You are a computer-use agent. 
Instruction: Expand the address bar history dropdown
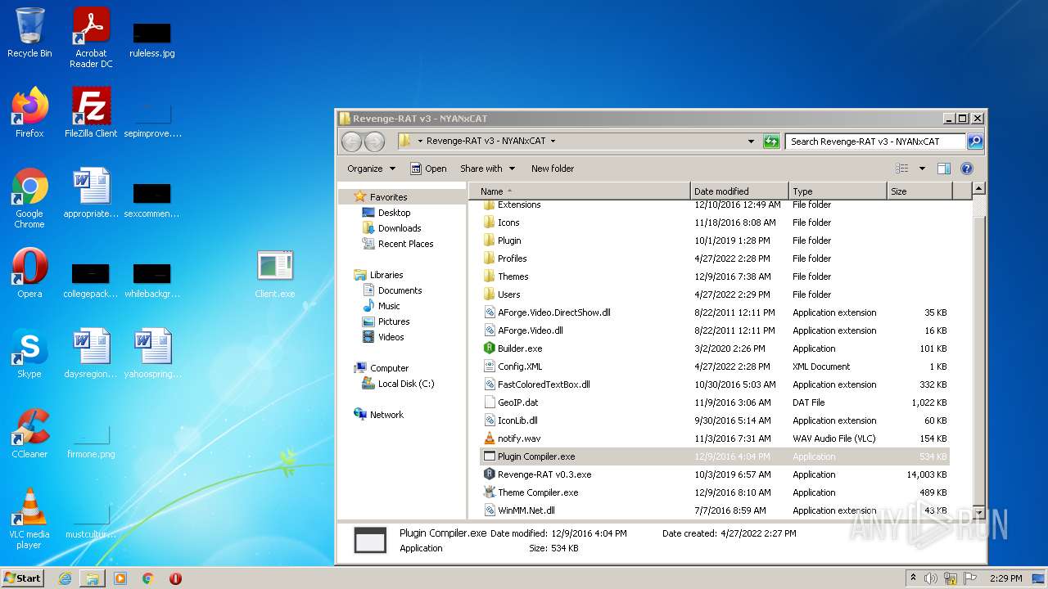click(751, 142)
